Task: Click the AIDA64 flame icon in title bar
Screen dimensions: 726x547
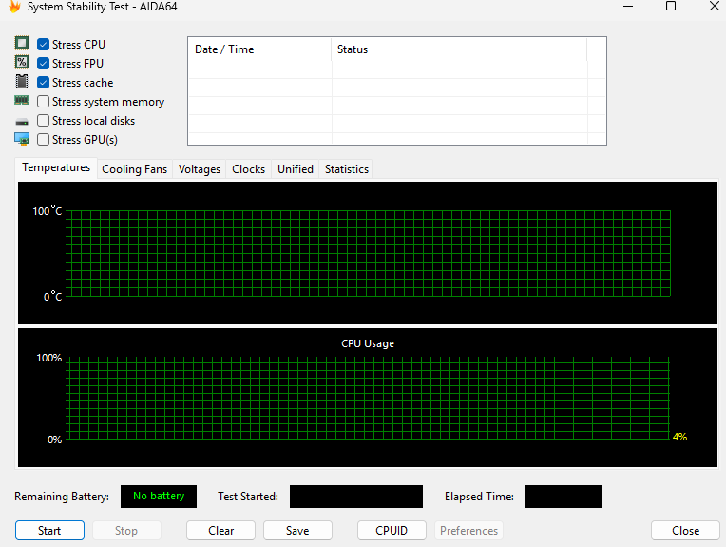Action: pyautogui.click(x=14, y=7)
